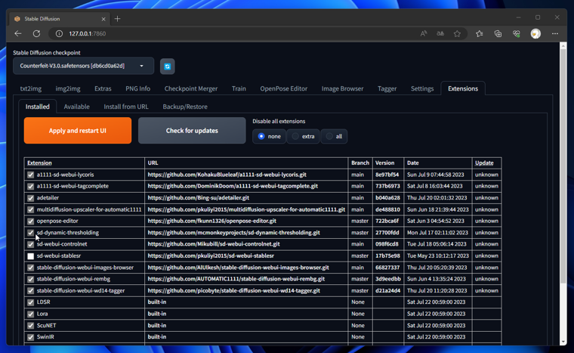The height and width of the screenshot is (353, 574).
Task: Open the Install from URL sub-tab
Action: 126,107
